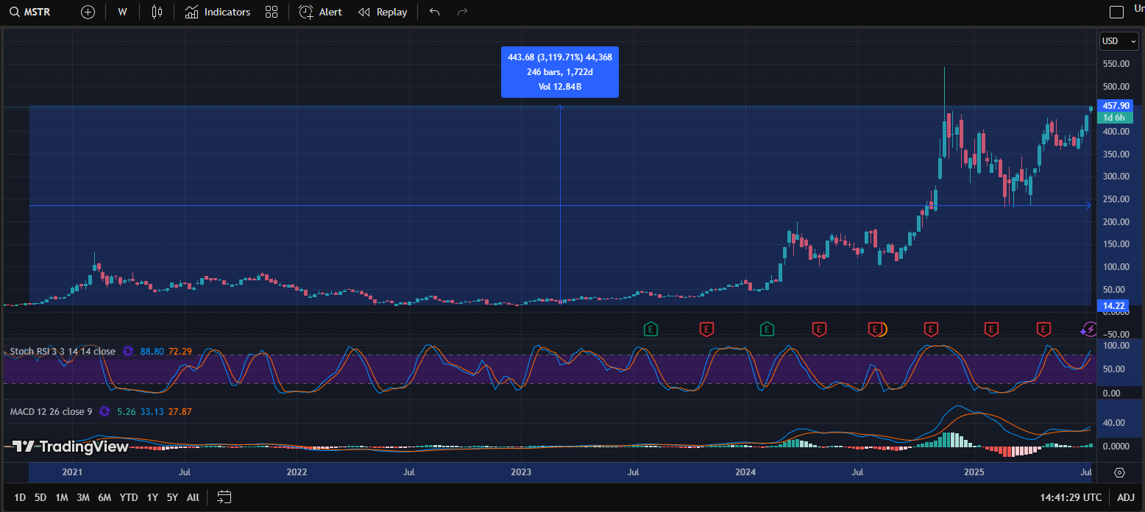Select the MACD 12 26 close 9 label
Viewport: 1145px width, 512px height.
coord(51,411)
